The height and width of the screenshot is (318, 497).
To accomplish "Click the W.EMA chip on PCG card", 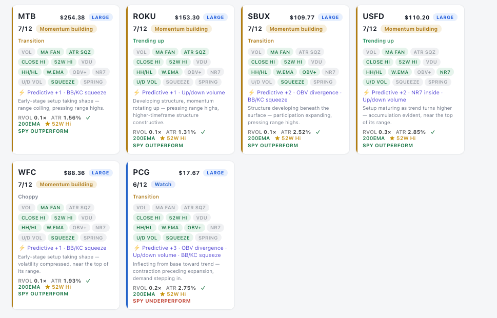I will click(170, 228).
